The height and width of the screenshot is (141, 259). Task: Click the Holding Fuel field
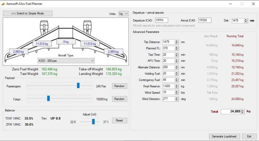[169, 74]
